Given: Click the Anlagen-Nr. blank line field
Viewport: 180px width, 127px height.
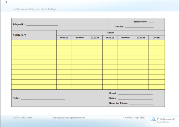Looking at the screenshot, I should [x=42, y=24].
